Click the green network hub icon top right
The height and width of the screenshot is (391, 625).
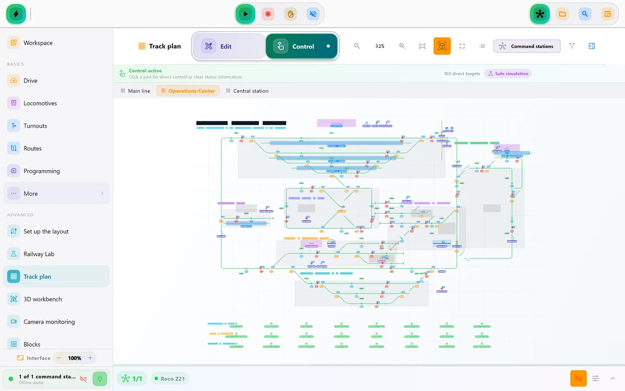tap(540, 14)
